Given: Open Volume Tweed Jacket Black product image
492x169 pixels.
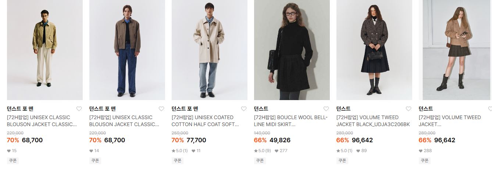Looking at the screenshot, I should [x=374, y=50].
